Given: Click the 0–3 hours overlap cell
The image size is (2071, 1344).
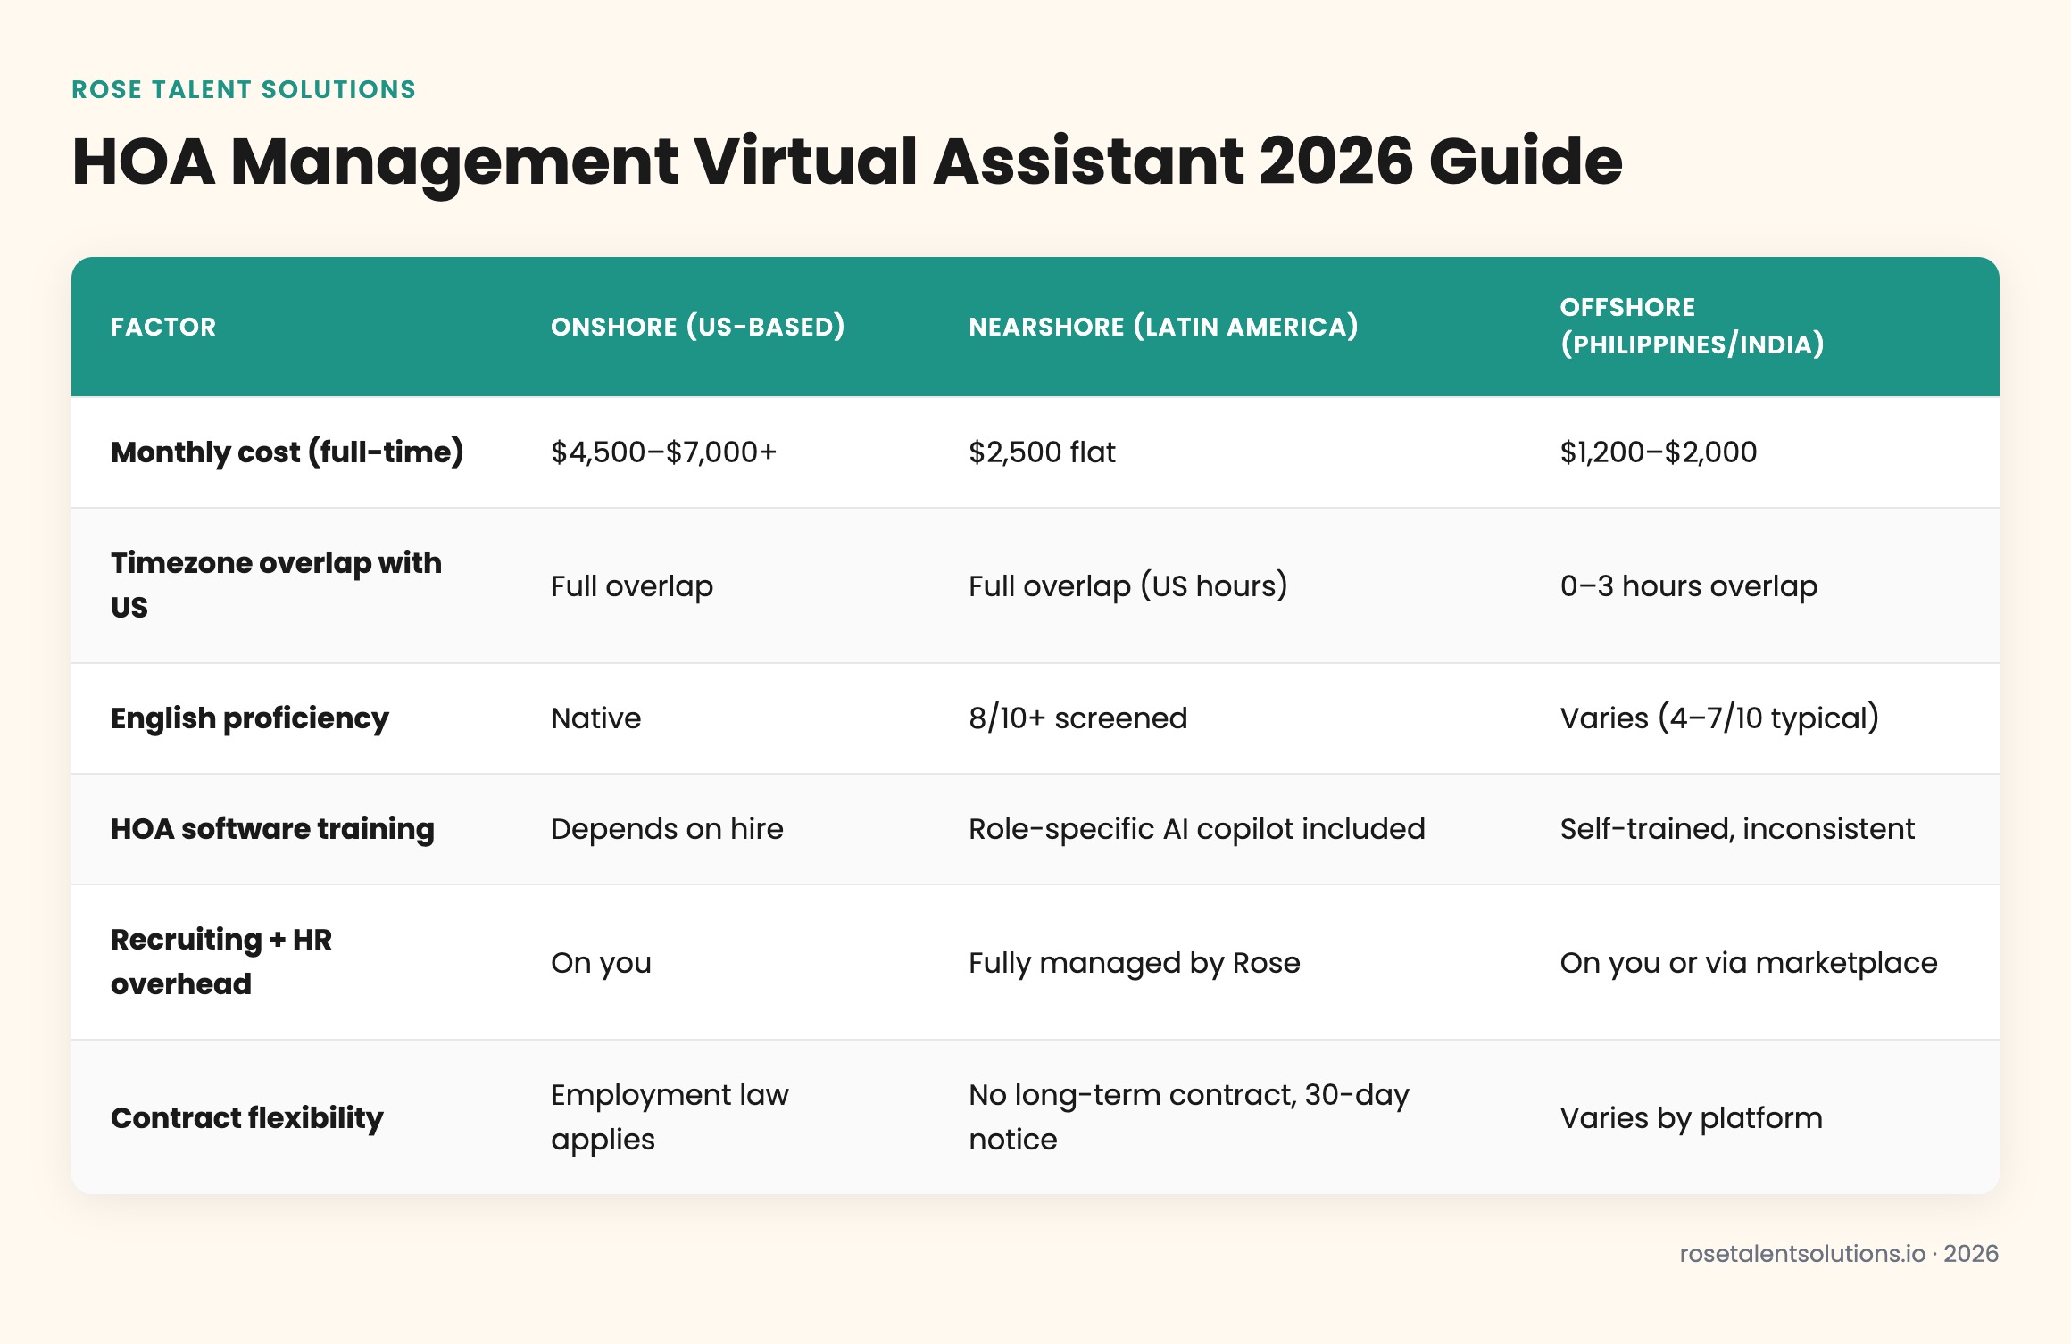Looking at the screenshot, I should coord(1689,586).
